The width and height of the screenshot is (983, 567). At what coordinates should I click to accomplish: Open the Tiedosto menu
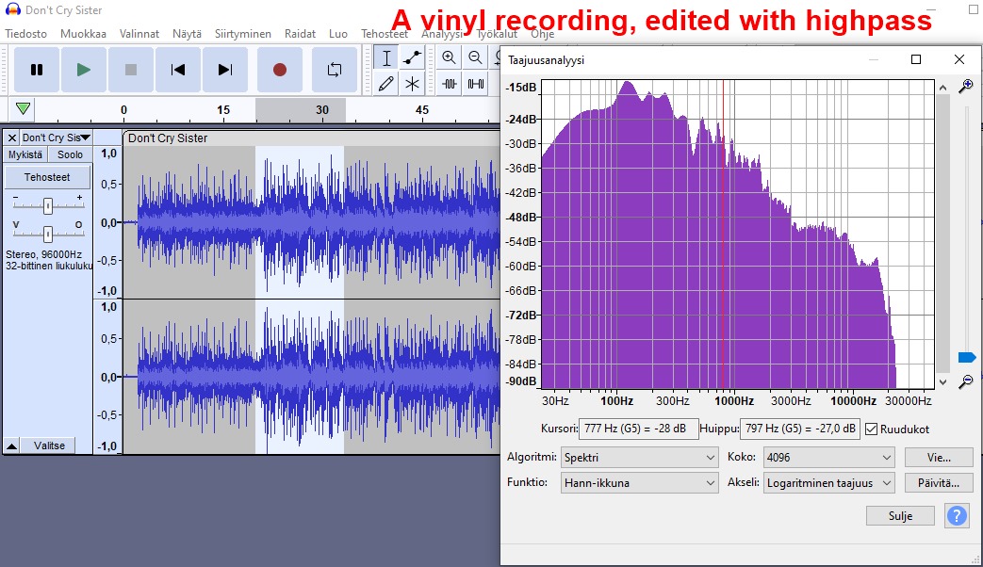(x=25, y=34)
